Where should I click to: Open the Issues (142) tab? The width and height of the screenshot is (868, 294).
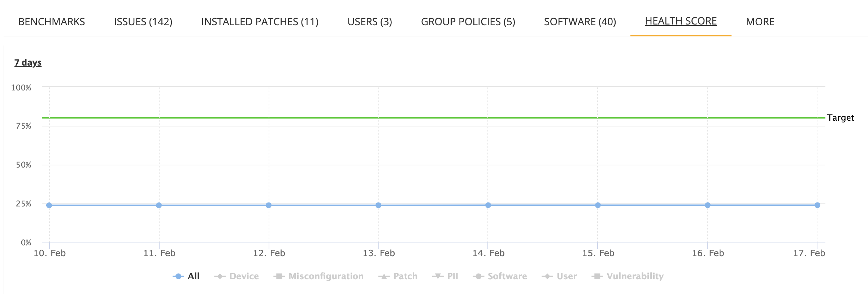point(143,22)
